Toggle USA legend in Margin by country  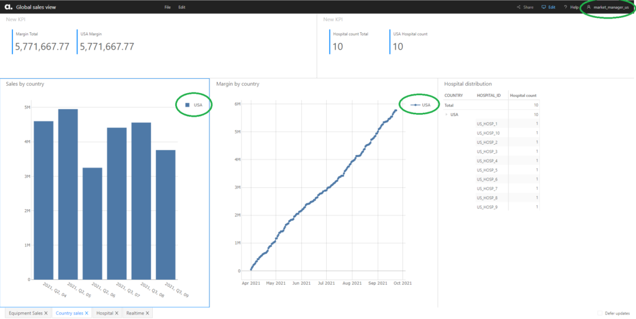click(420, 105)
